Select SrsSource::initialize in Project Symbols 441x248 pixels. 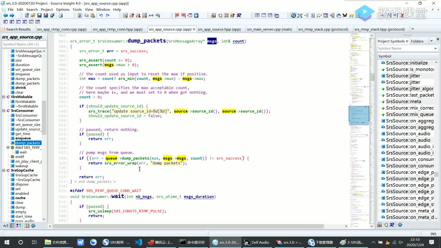click(x=407, y=63)
